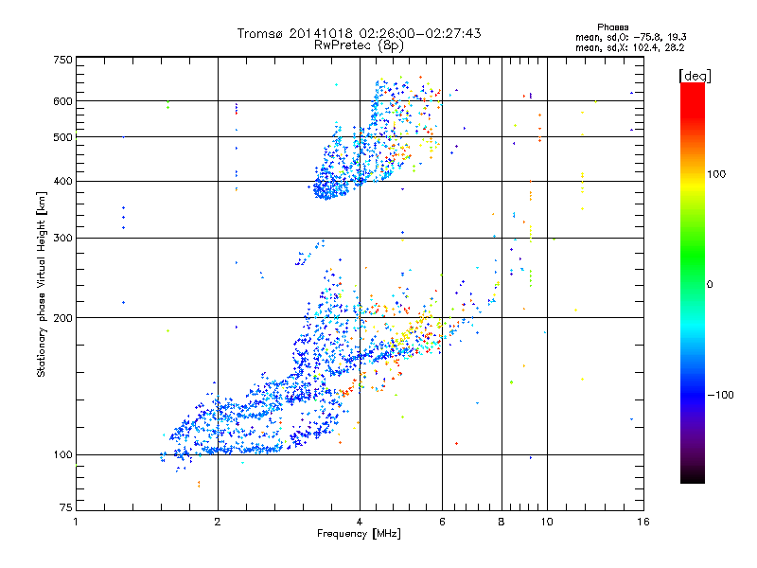The image size is (757, 568).
Task: Click the '4' x-axis tick label
Action: click(360, 522)
